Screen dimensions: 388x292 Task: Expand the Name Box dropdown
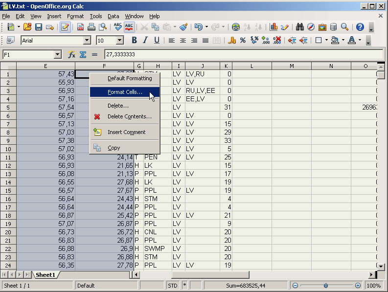coord(57,54)
